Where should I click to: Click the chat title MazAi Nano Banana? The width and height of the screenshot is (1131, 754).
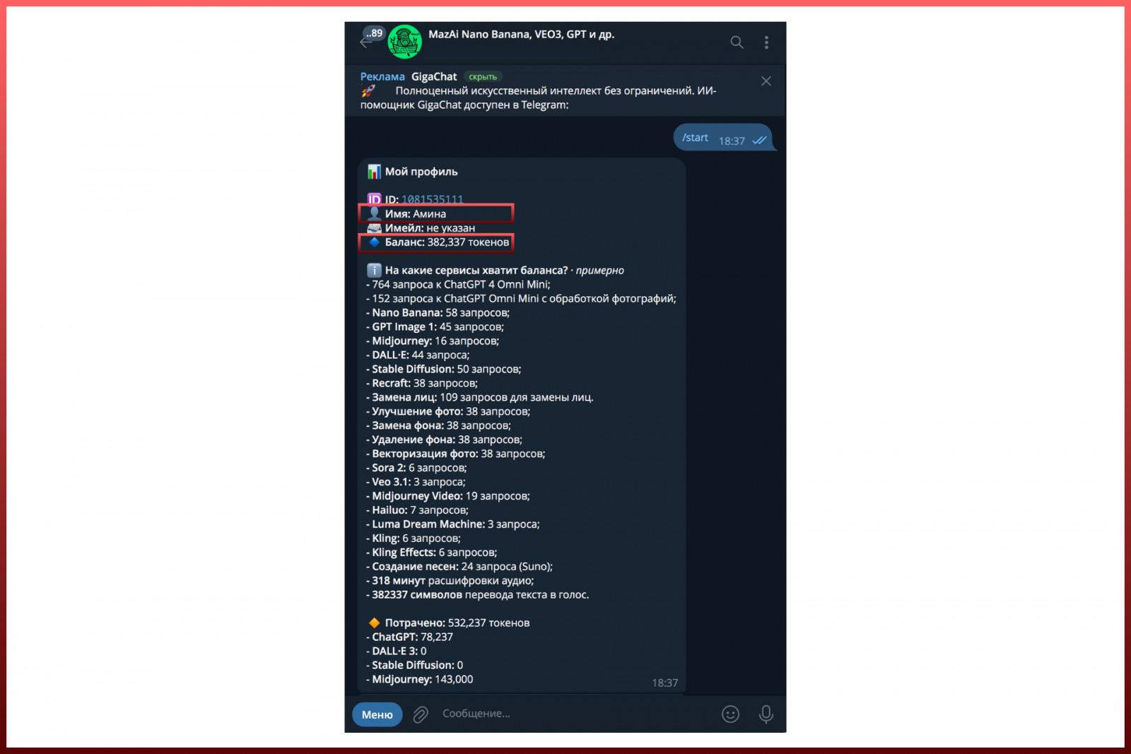[x=522, y=34]
